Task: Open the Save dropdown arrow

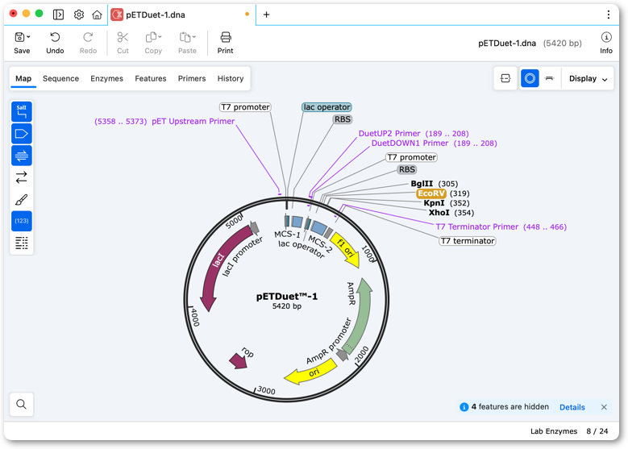Action: (28, 37)
